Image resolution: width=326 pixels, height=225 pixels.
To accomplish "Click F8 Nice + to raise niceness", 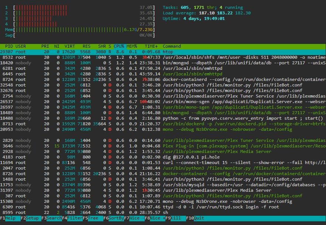I will tap(155, 218).
